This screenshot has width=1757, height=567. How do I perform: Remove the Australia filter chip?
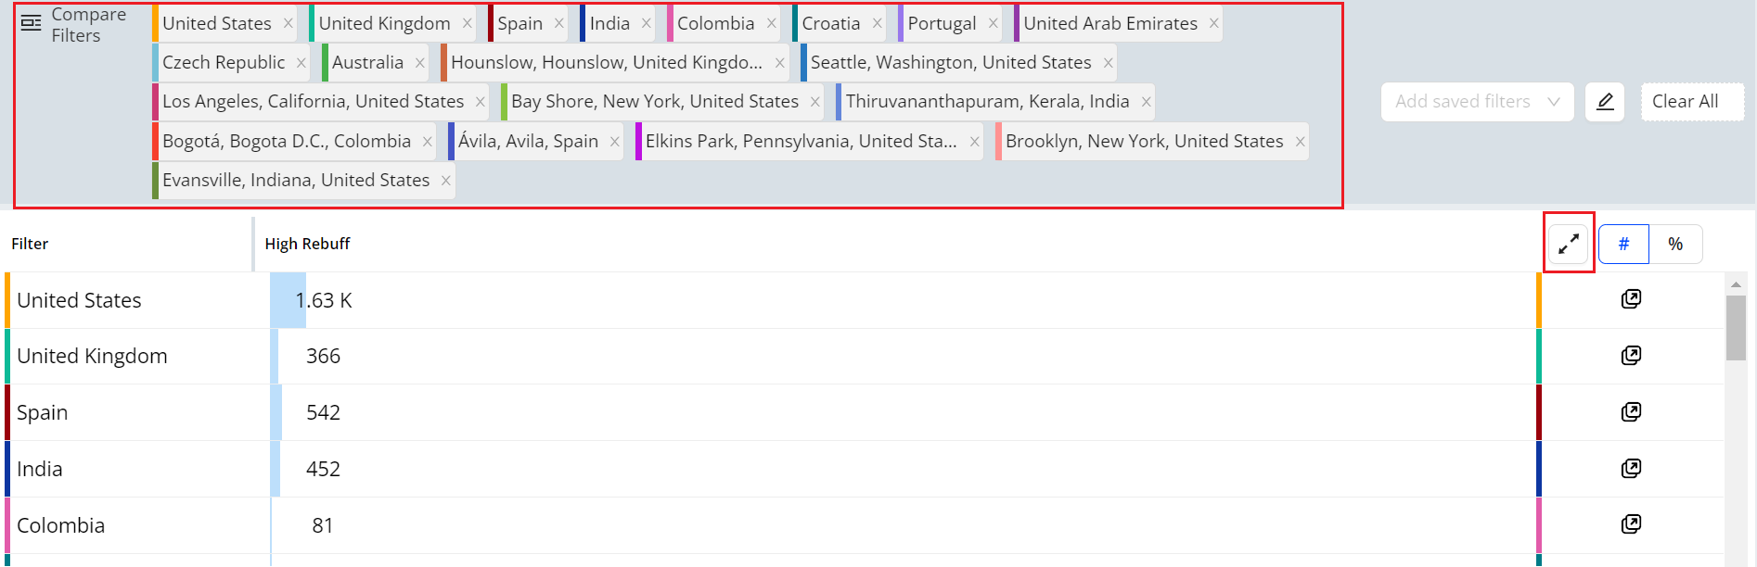point(420,63)
